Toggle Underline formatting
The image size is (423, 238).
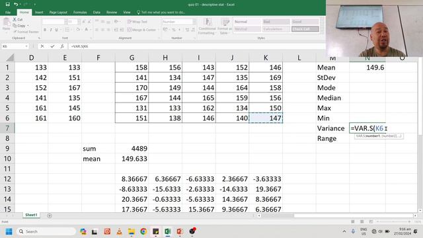tap(57, 30)
